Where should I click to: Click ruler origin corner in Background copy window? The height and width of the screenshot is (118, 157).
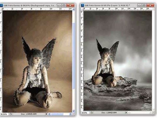pyautogui.click(x=1, y=9)
